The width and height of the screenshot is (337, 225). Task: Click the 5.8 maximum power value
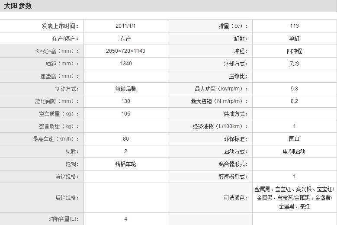coord(294,89)
